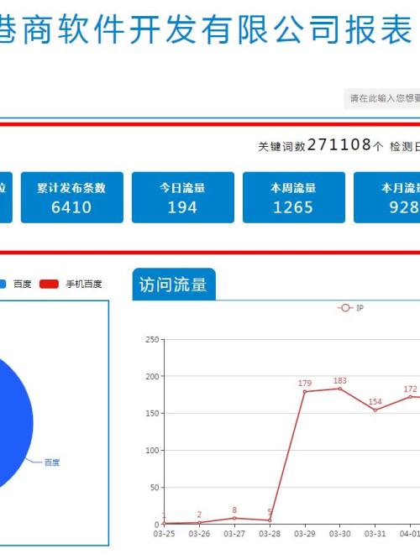Viewport: 420px width, 559px height.
Task: Click the 179 data point on 03-29
Action: click(305, 391)
